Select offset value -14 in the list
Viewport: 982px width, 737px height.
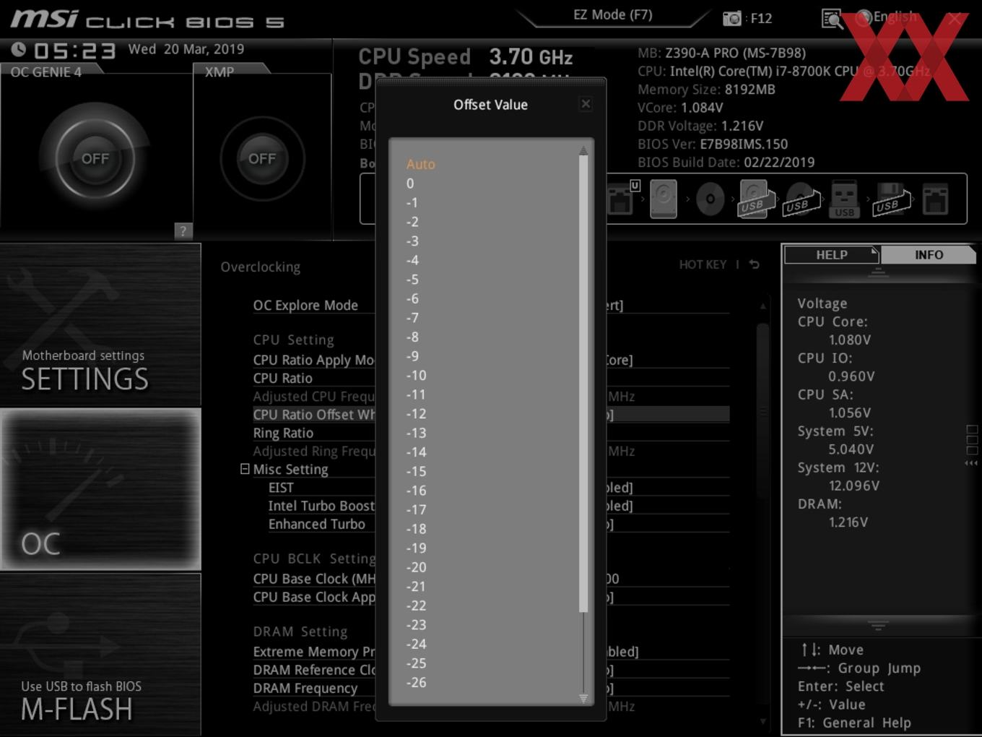point(416,452)
